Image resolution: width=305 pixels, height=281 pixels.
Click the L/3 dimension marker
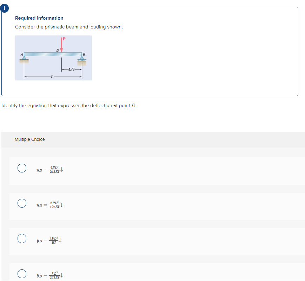(x=72, y=69)
